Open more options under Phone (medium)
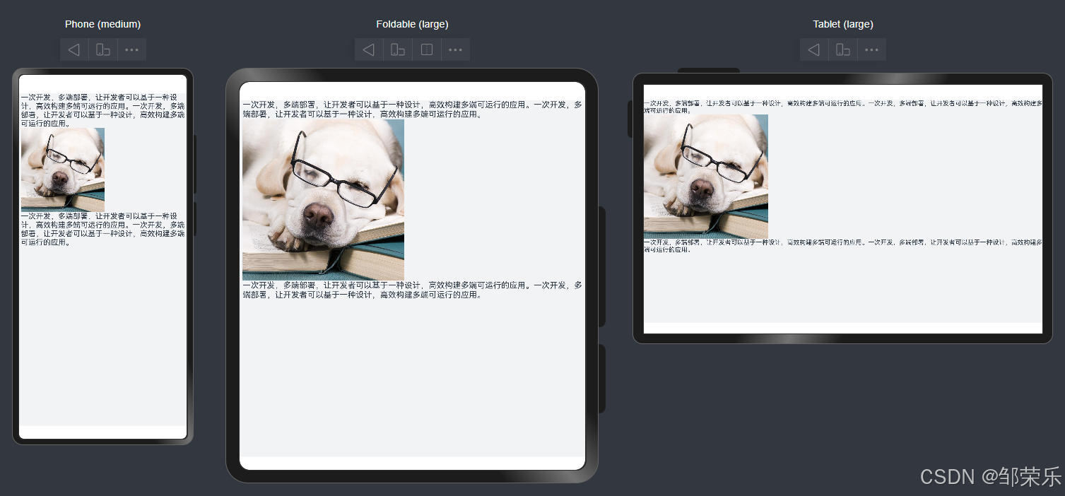The height and width of the screenshot is (496, 1065). click(132, 49)
